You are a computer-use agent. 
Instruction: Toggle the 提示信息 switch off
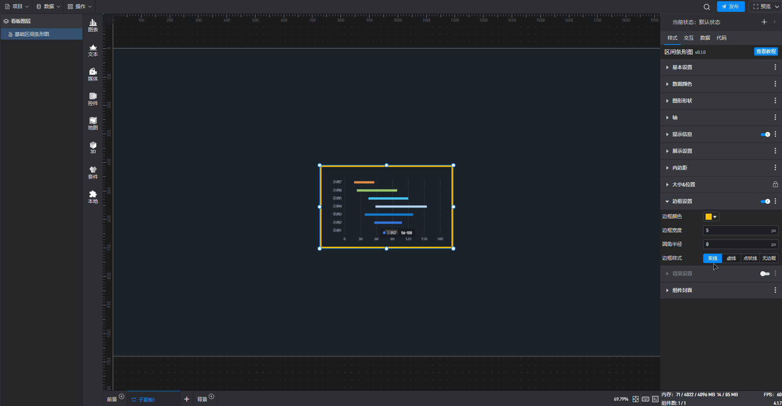point(765,134)
